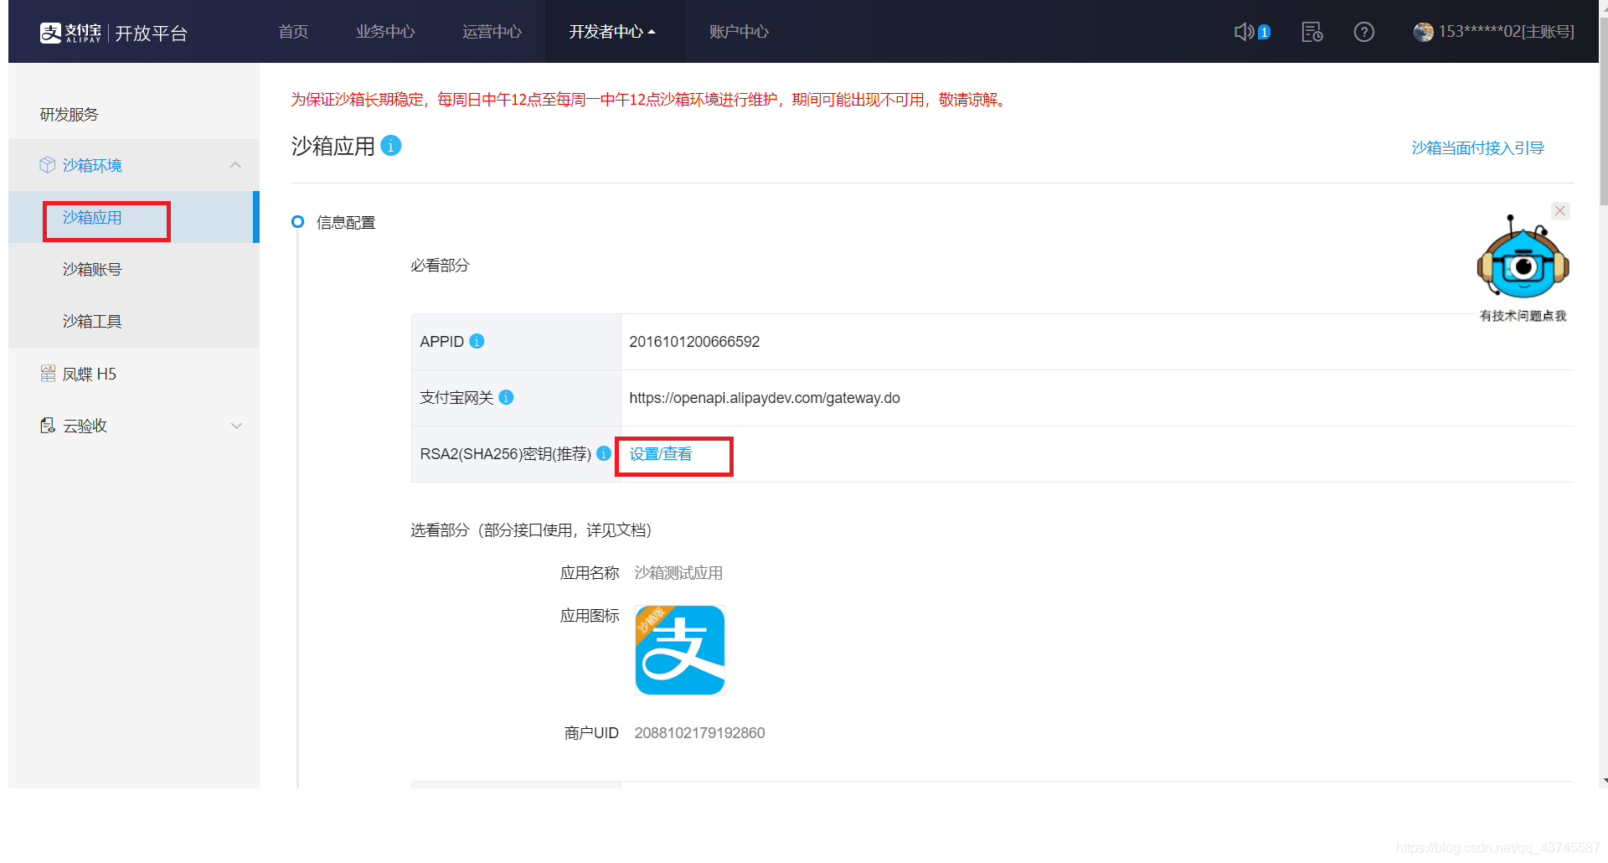Image resolution: width=1608 pixels, height=863 pixels.
Task: Click the red sandbox maintenance notice text
Action: [650, 100]
